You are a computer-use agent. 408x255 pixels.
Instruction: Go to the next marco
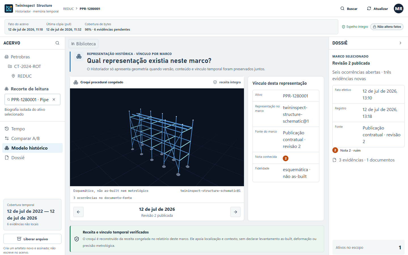click(235, 212)
